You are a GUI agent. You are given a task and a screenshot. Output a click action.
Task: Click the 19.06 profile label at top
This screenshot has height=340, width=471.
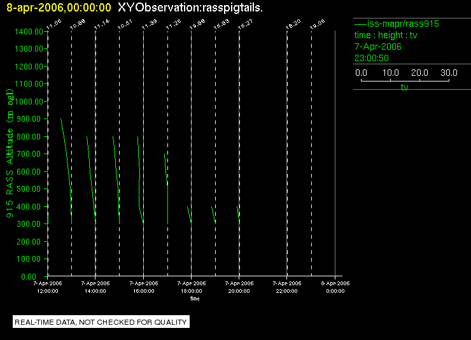(x=318, y=25)
